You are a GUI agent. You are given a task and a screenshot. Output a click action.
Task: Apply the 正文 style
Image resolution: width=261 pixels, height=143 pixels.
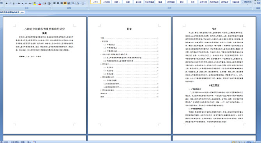pyautogui.click(x=95, y=2)
